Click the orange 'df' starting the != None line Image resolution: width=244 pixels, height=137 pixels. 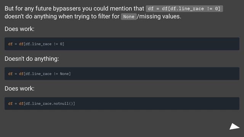[10, 74]
